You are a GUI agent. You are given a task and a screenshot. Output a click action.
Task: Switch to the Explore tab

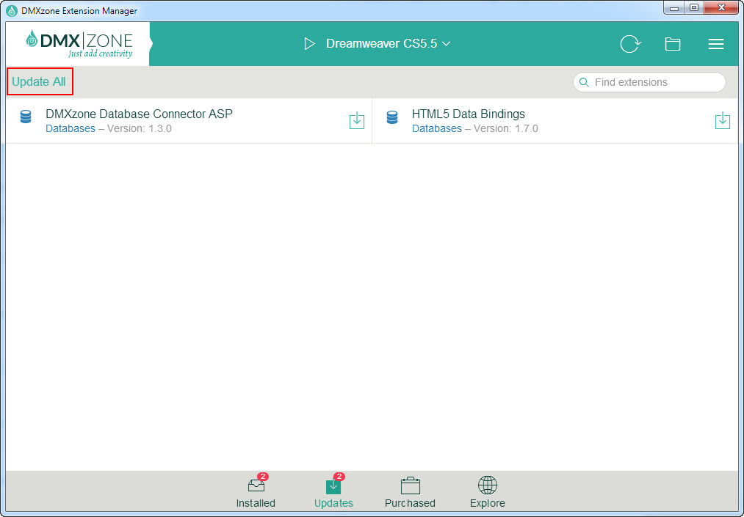(x=487, y=491)
